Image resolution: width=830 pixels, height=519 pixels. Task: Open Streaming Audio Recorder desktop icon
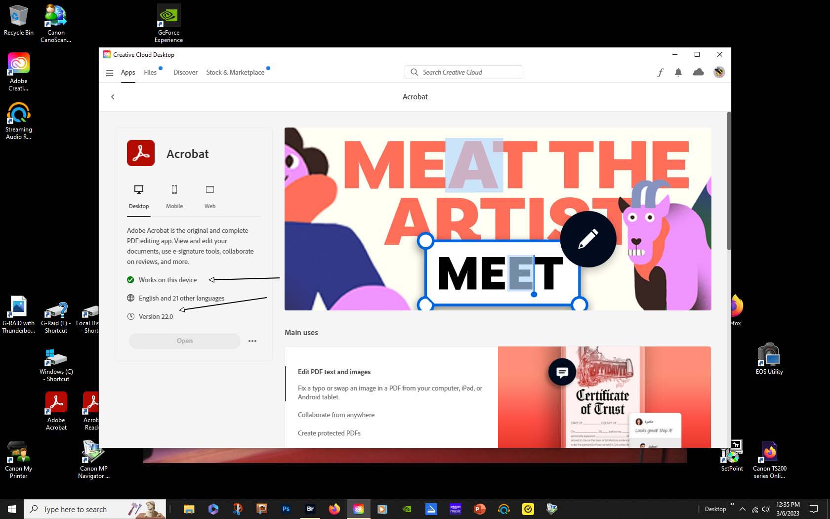[19, 121]
